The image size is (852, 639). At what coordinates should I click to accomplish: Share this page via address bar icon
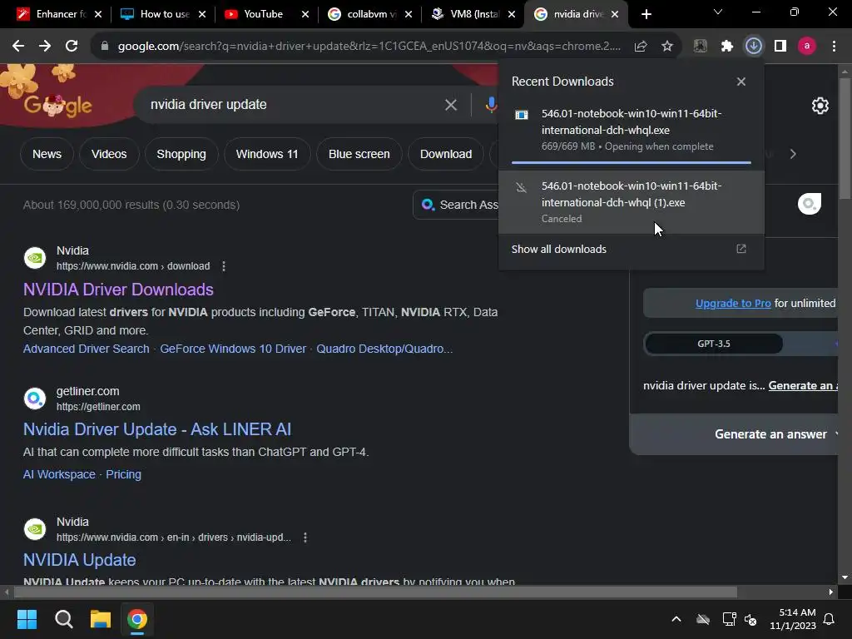coord(641,47)
